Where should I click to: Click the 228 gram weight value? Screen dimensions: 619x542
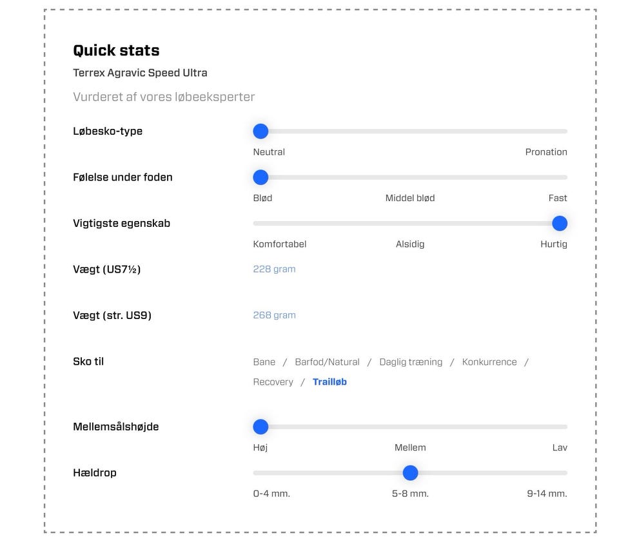pos(274,269)
